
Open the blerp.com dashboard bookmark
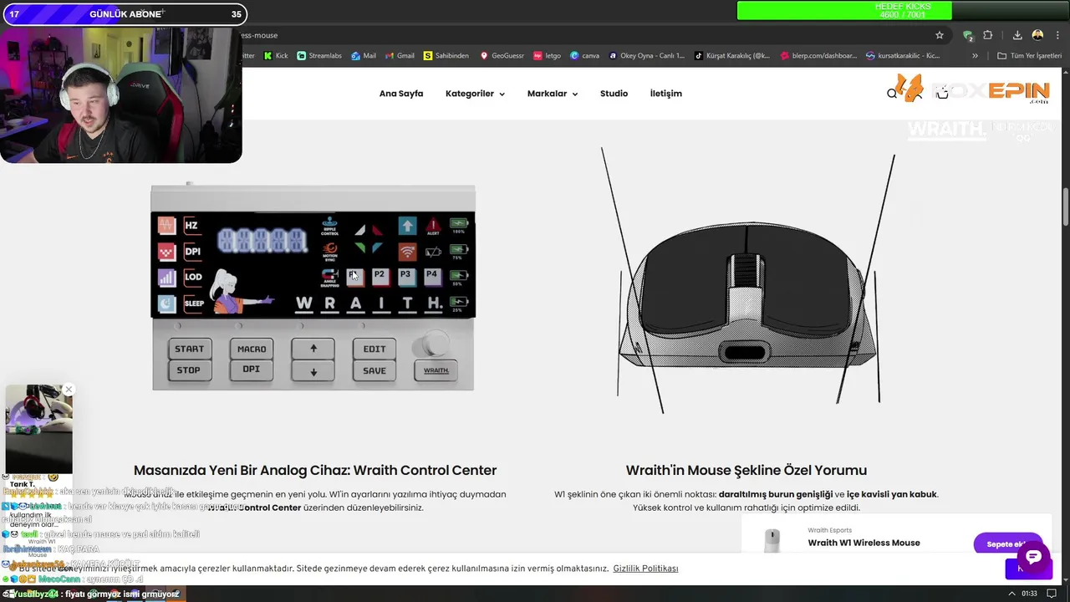[818, 56]
